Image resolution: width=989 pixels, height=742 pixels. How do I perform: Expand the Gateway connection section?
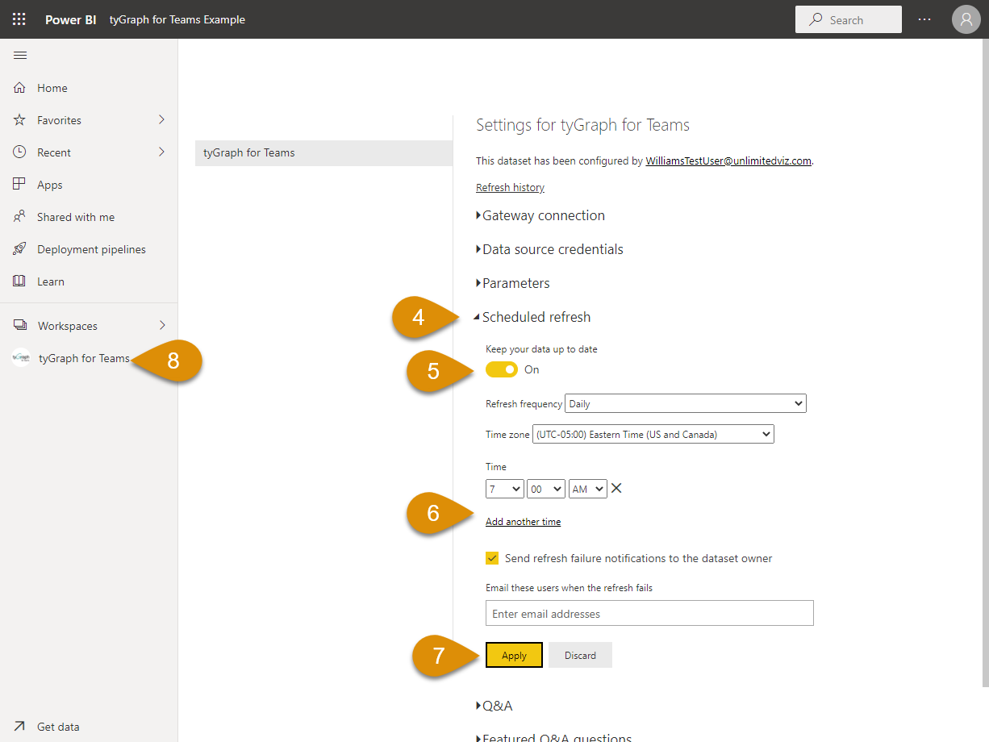pyautogui.click(x=543, y=215)
